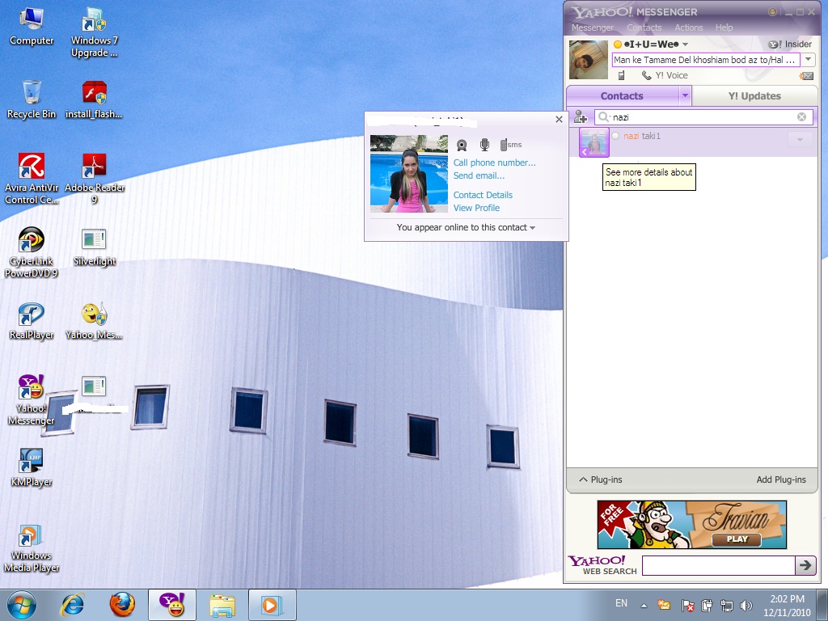This screenshot has width=828, height=621.
Task: Select the nazi taki1 contact name
Action: click(641, 136)
